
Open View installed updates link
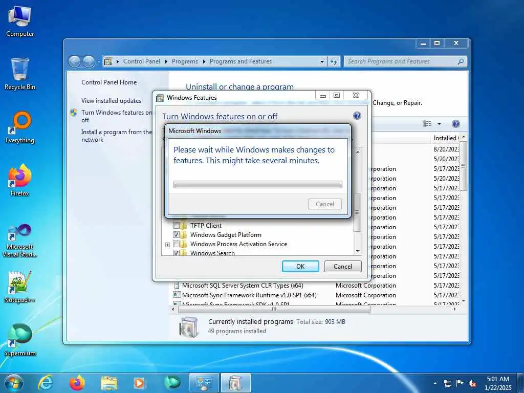tap(111, 101)
